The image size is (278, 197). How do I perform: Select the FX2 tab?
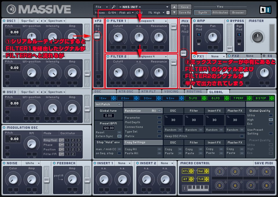pos(235,56)
